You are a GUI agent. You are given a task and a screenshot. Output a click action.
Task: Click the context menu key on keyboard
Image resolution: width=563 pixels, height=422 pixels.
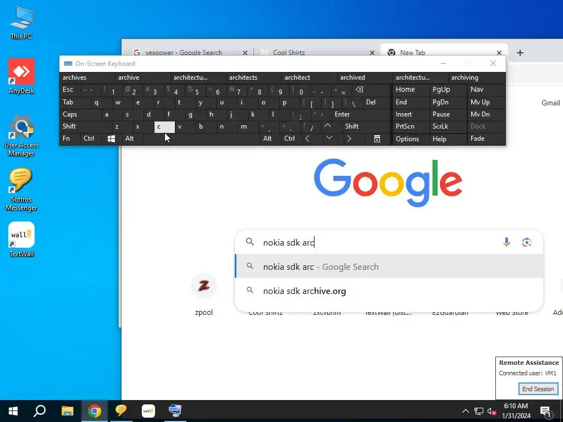(x=377, y=139)
